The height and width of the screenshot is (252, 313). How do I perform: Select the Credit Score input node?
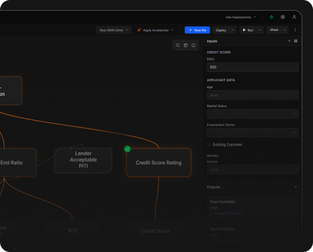click(155, 231)
